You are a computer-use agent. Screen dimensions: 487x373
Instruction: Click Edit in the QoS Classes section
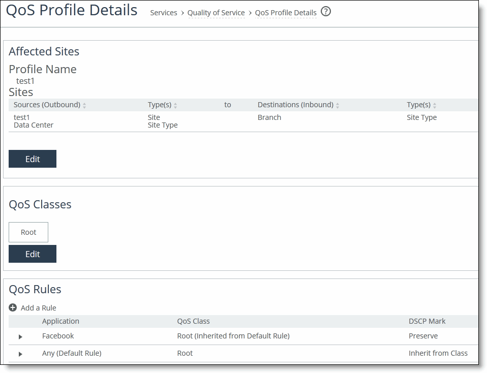click(32, 254)
